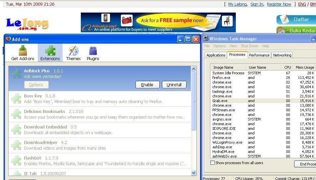The height and width of the screenshot is (180, 316).
Task: Toggle Show processes from all users
Action: [x=213, y=163]
